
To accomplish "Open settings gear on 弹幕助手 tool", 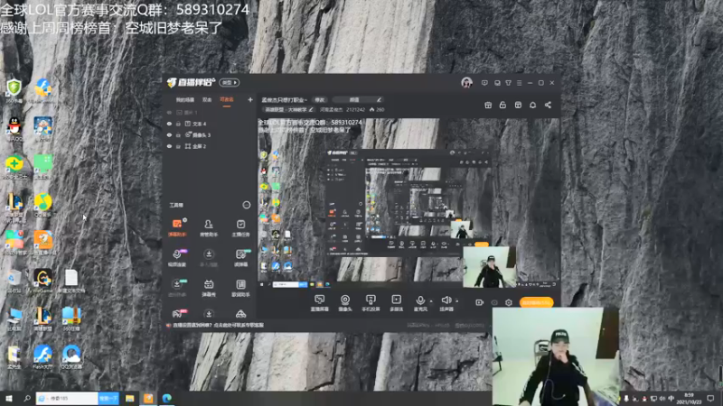I will (185, 219).
